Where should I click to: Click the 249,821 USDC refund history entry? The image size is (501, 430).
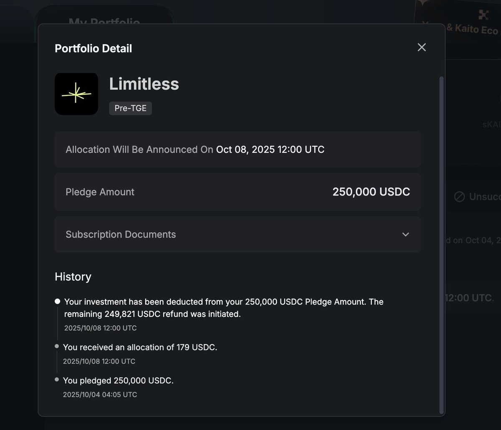tap(223, 308)
